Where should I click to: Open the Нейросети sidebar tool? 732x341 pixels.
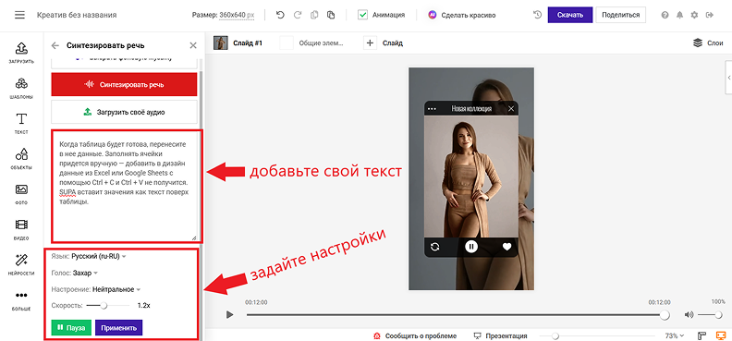pyautogui.click(x=21, y=265)
